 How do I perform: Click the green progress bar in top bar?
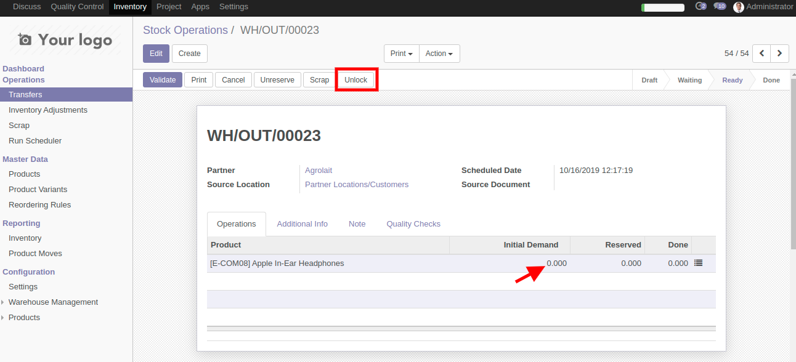[663, 7]
